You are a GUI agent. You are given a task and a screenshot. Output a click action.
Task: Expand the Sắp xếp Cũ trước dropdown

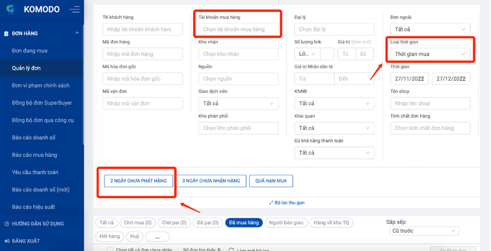tap(430, 231)
